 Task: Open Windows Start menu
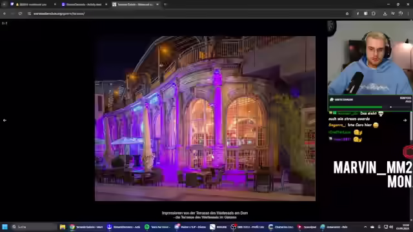point(5,227)
